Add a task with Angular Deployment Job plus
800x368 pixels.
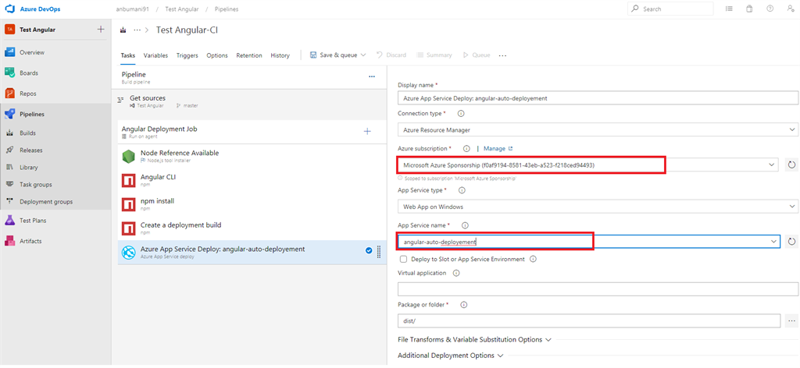367,131
